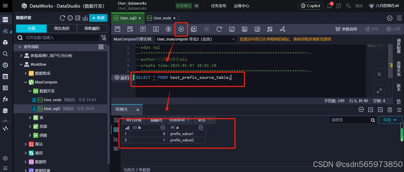Open column a header dropdown

tap(201, 128)
